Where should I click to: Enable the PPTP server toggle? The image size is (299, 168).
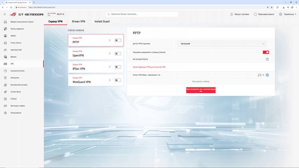pos(118,40)
